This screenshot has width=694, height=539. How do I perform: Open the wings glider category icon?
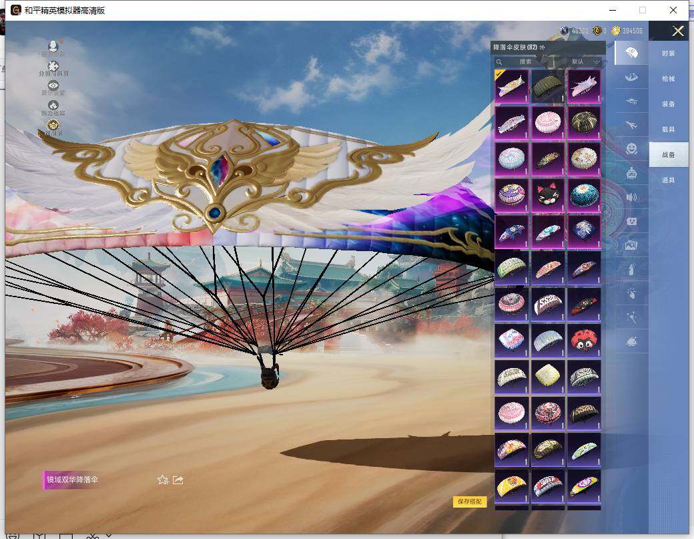coord(631,77)
